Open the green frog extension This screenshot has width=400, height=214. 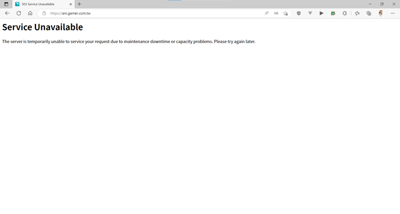[333, 13]
